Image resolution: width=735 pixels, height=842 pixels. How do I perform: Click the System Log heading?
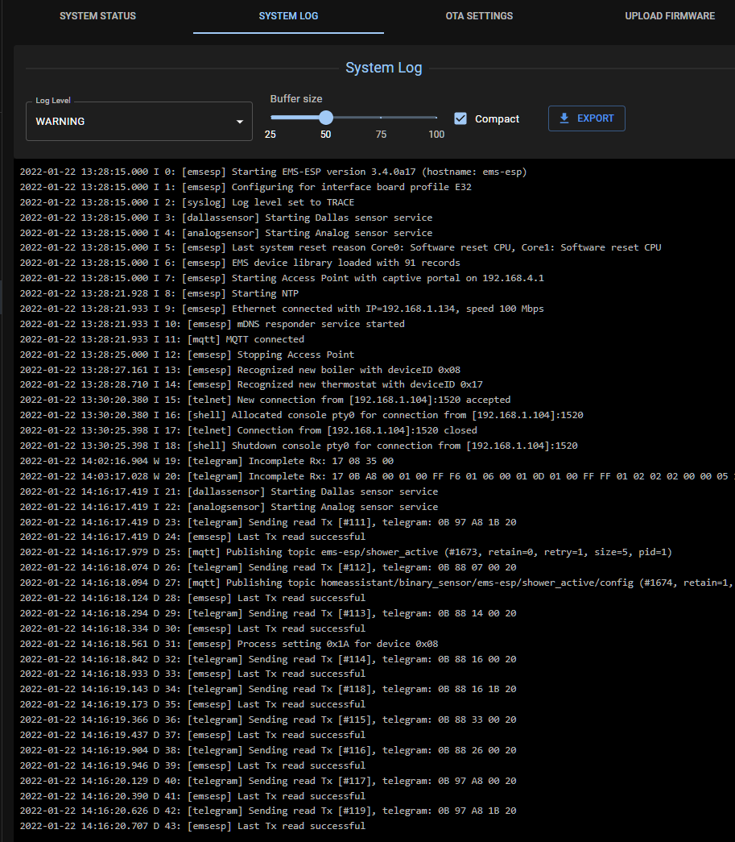pyautogui.click(x=383, y=68)
